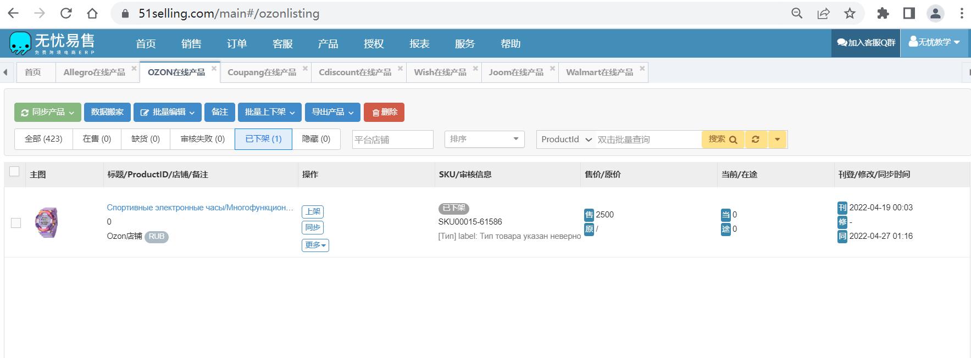Expand the 批量上下架 dropdown
Screen dimensions: 971x358
click(x=270, y=112)
